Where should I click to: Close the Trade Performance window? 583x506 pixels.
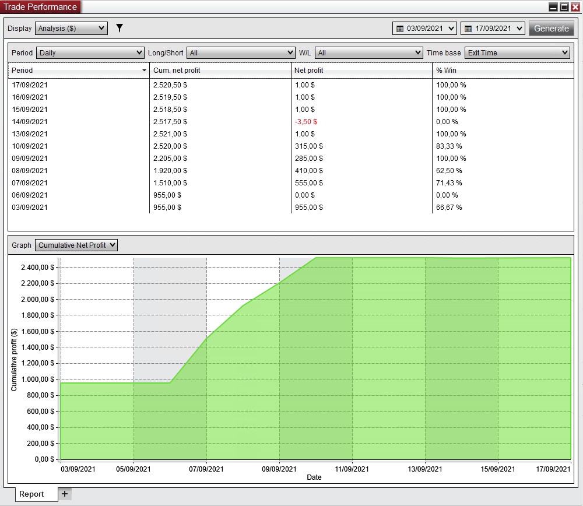(x=575, y=7)
